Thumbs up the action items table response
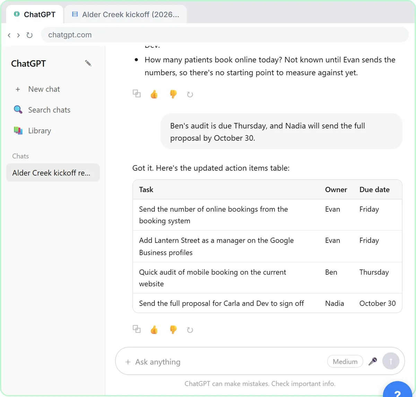The height and width of the screenshot is (397, 416). pyautogui.click(x=154, y=329)
